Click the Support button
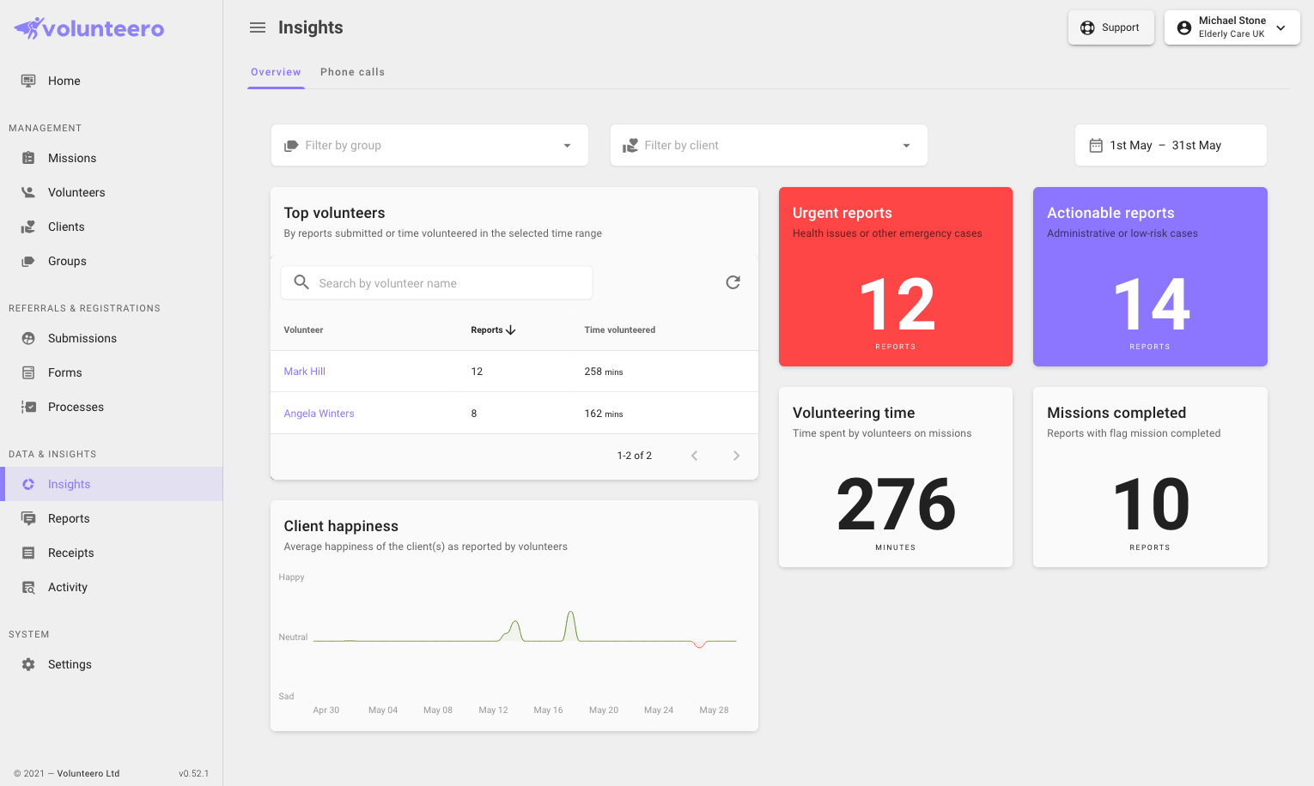This screenshot has height=786, width=1314. coord(1110,27)
